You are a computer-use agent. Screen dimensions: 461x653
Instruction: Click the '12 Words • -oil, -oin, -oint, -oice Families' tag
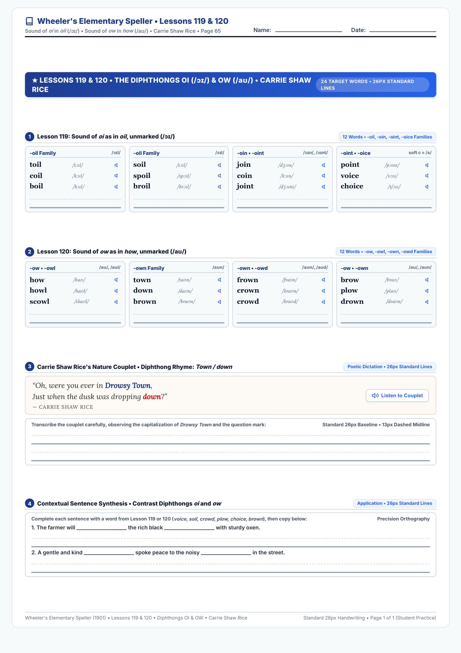click(x=387, y=137)
